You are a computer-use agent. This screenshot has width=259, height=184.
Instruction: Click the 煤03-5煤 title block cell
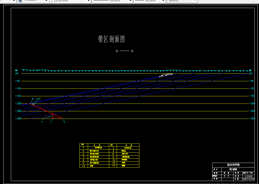pos(247,173)
